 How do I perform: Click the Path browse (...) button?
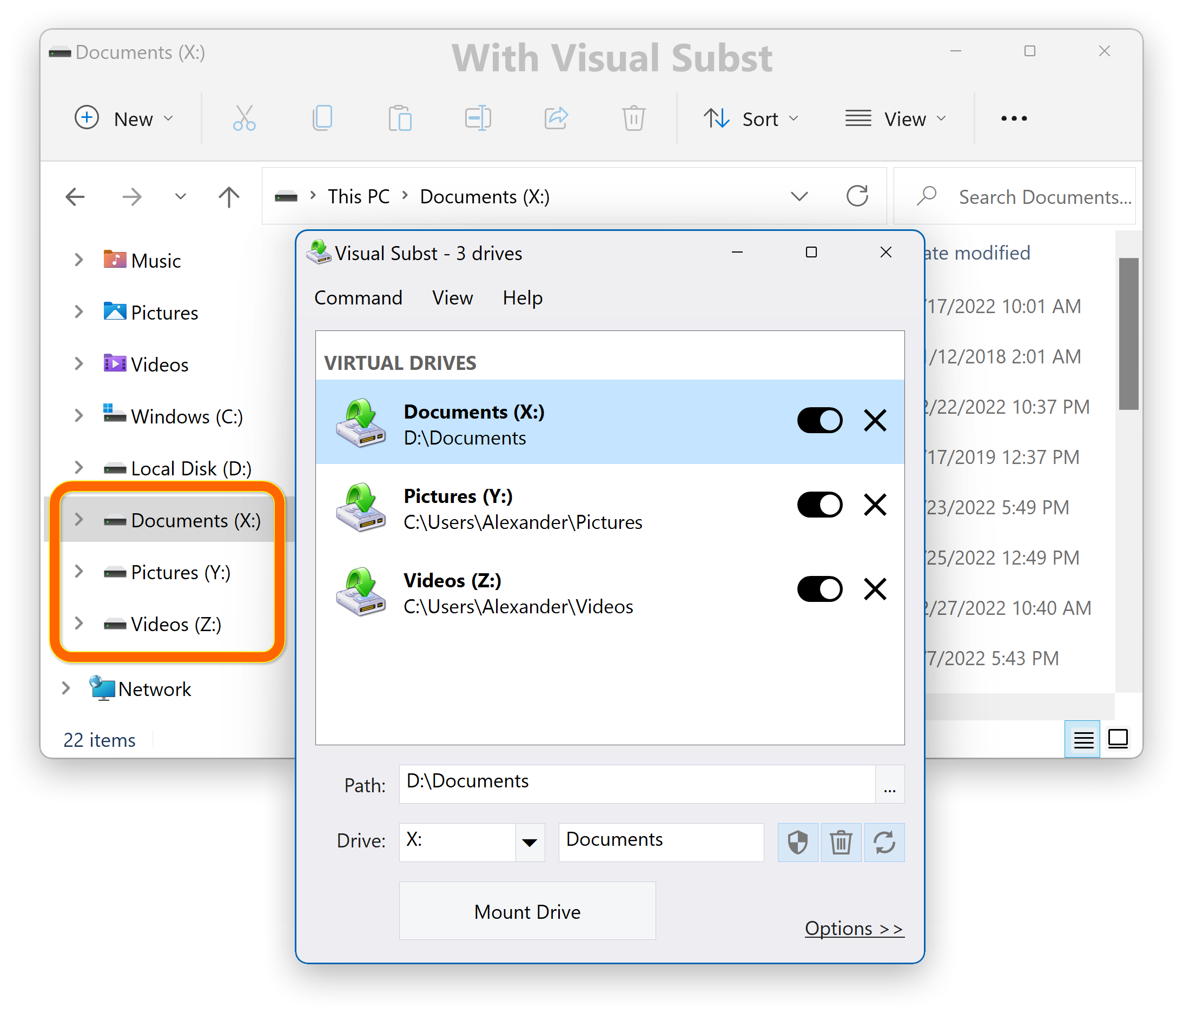[x=890, y=781]
